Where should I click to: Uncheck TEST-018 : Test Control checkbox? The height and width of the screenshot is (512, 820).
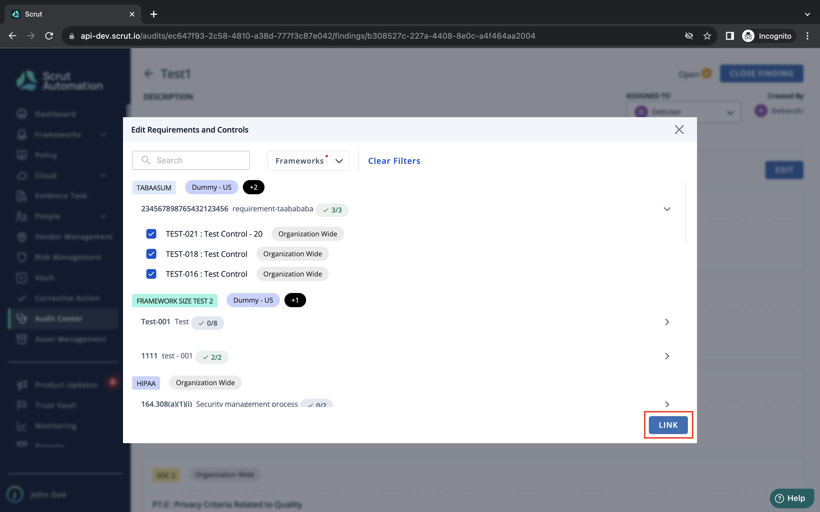(151, 254)
